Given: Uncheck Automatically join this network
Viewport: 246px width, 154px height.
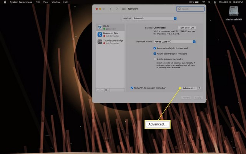Looking at the screenshot, I should [155, 48].
